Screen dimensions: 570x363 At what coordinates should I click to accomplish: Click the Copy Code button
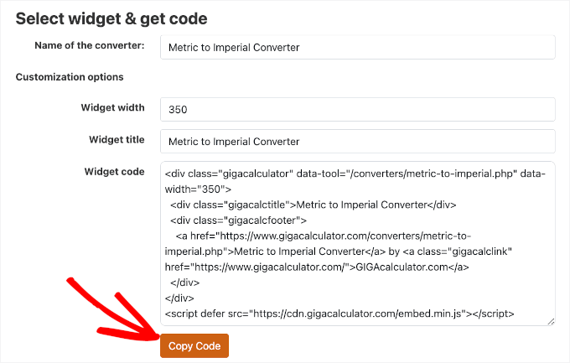click(194, 346)
